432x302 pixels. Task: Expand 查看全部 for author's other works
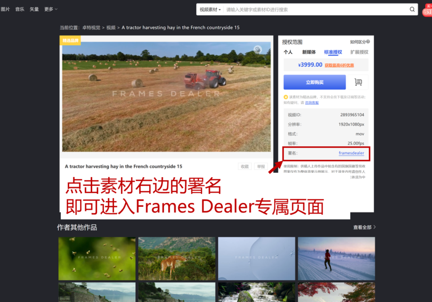click(364, 227)
